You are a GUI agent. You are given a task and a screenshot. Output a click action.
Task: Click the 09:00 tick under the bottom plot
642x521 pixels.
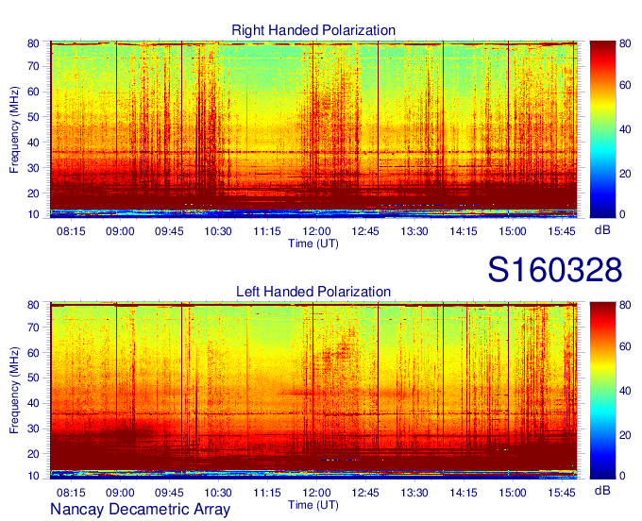coord(120,493)
